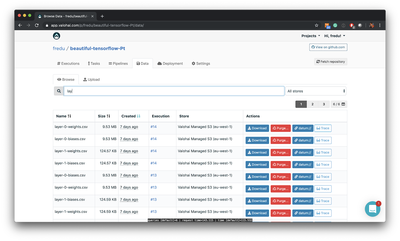Download layer-0-weights.csv from execution #14
This screenshot has width=400, height=241.
257,128
